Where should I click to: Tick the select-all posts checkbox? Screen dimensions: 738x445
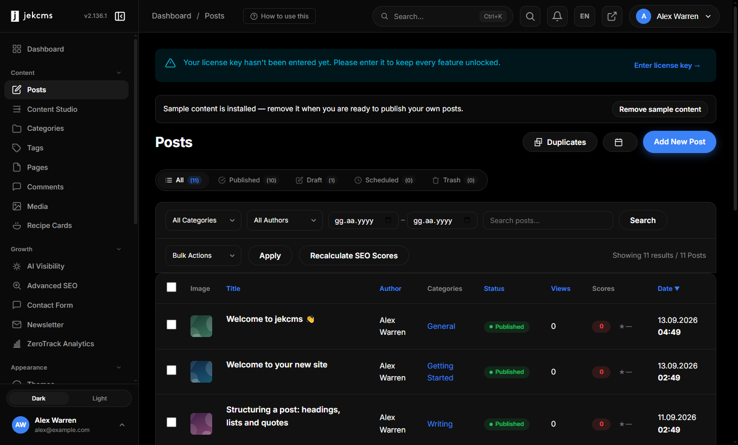pyautogui.click(x=171, y=287)
